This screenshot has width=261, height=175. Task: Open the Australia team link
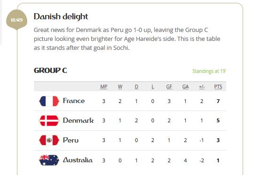(78, 160)
